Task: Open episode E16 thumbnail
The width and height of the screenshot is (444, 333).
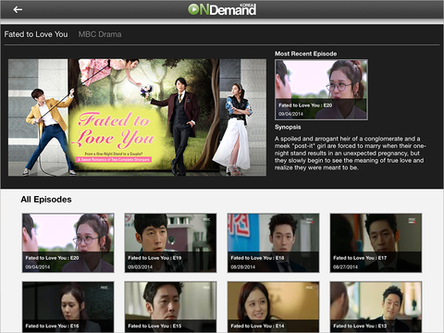Action: 68,307
